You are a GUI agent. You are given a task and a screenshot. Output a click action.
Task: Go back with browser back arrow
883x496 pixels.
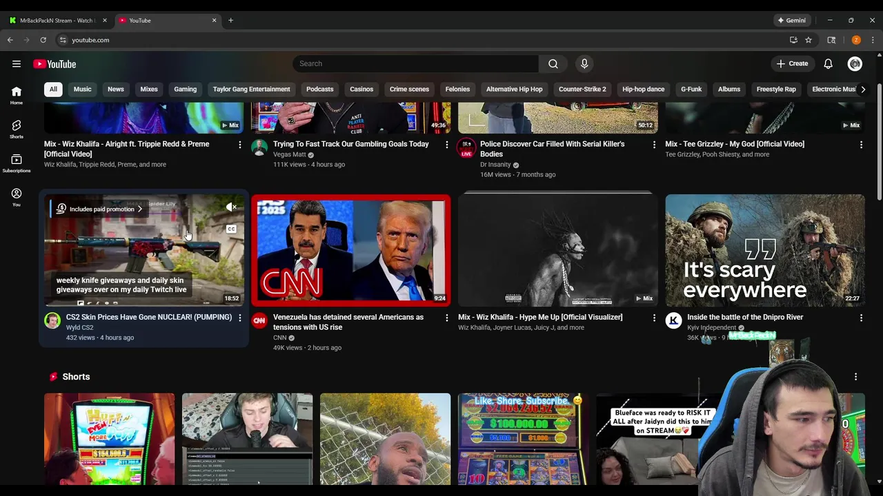[10, 40]
